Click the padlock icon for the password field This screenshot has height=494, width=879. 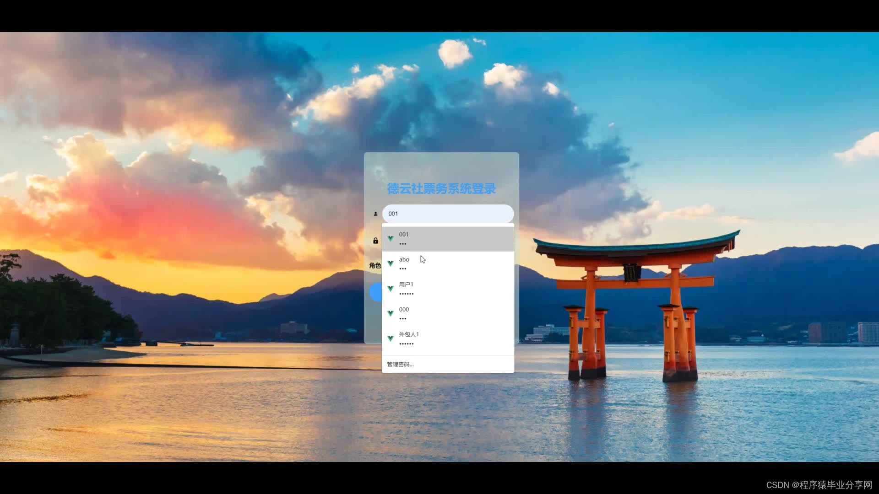375,241
